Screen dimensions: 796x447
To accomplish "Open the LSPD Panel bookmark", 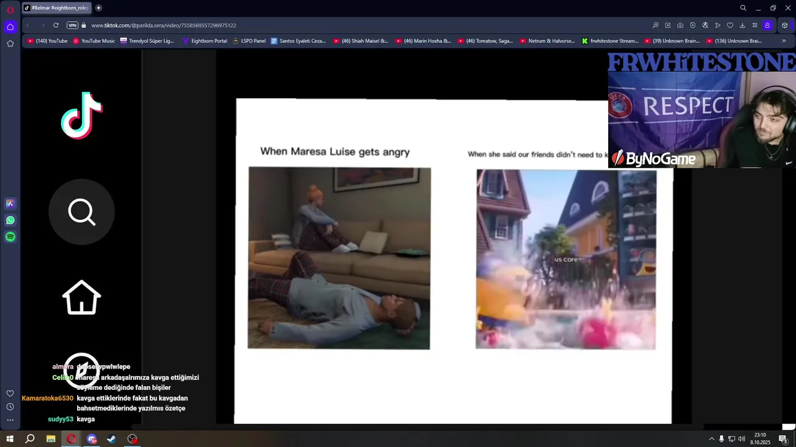I will click(x=249, y=41).
